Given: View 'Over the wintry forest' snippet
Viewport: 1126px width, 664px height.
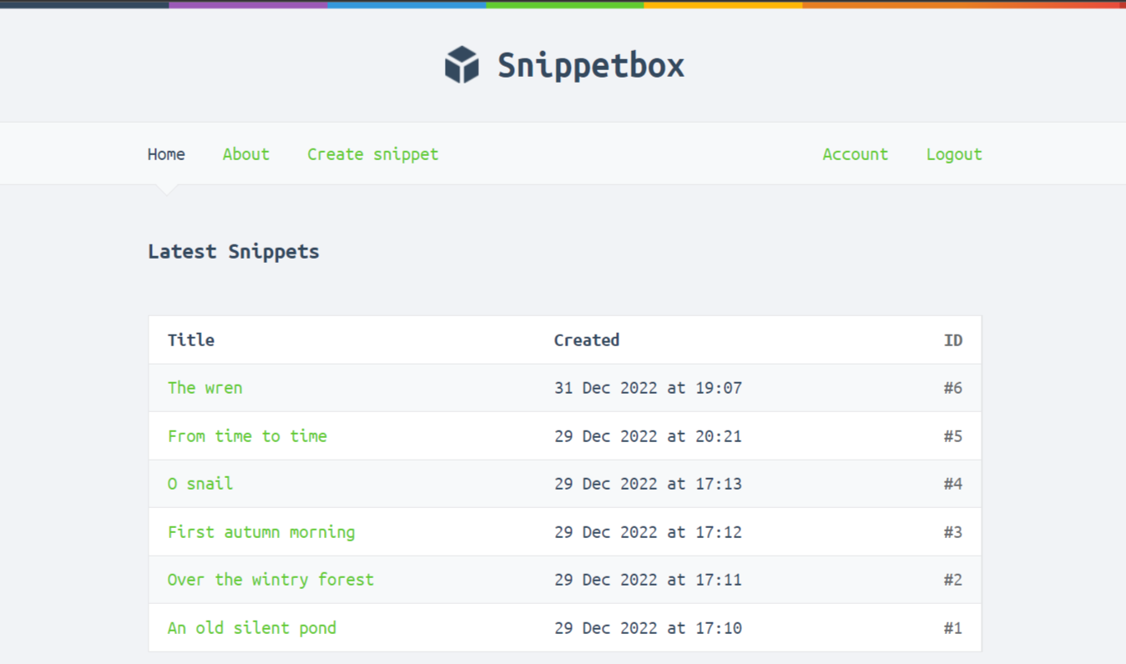Looking at the screenshot, I should pyautogui.click(x=270, y=580).
